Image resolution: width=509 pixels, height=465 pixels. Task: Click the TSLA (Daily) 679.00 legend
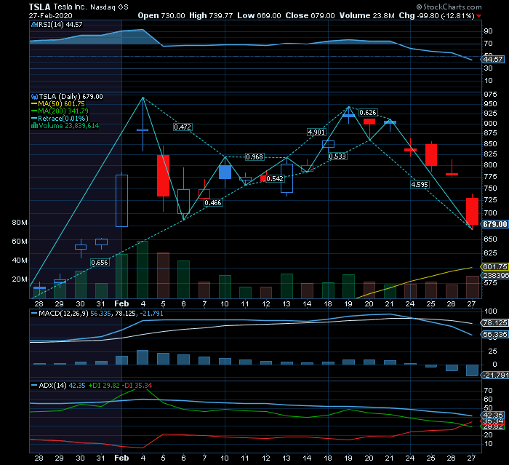click(71, 97)
